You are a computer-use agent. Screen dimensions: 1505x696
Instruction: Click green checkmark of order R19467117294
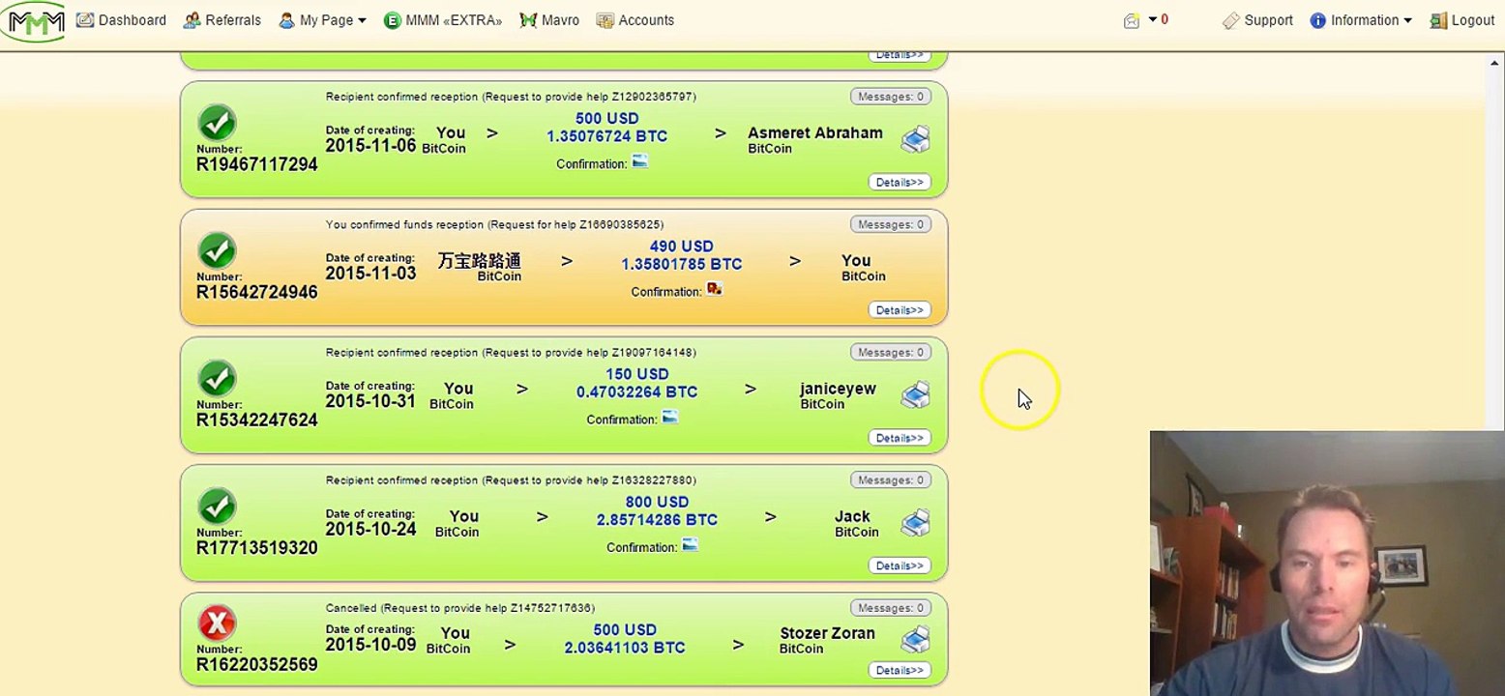tap(217, 123)
